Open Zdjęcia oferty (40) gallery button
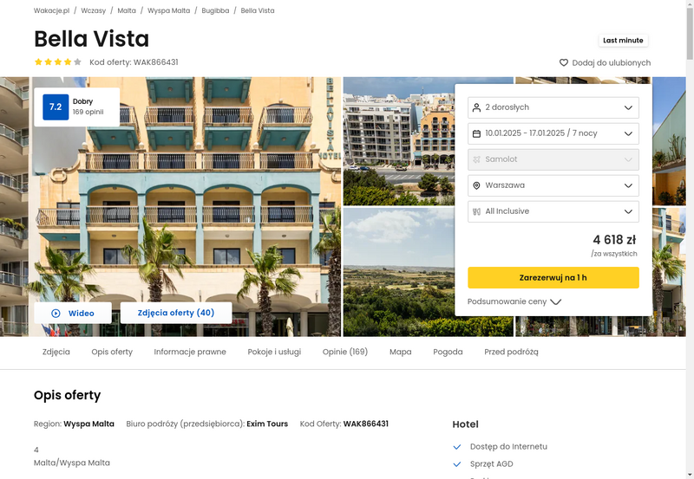Viewport: 694px width, 479px height. tap(176, 313)
